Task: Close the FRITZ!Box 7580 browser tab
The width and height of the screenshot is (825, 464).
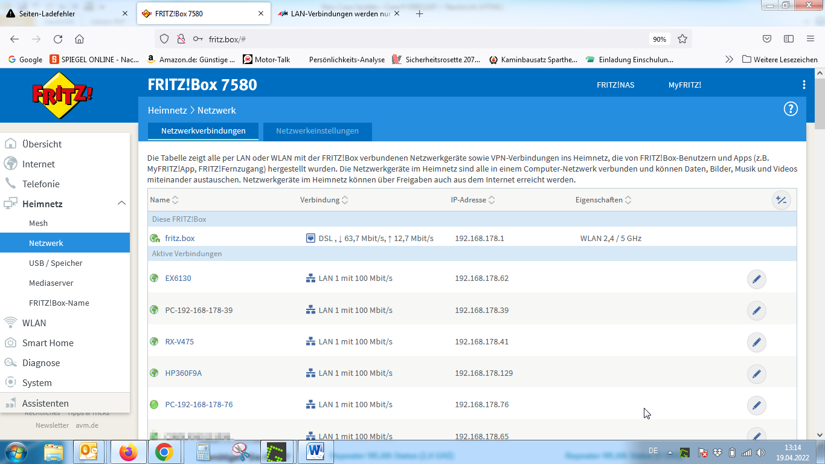Action: [x=261, y=13]
